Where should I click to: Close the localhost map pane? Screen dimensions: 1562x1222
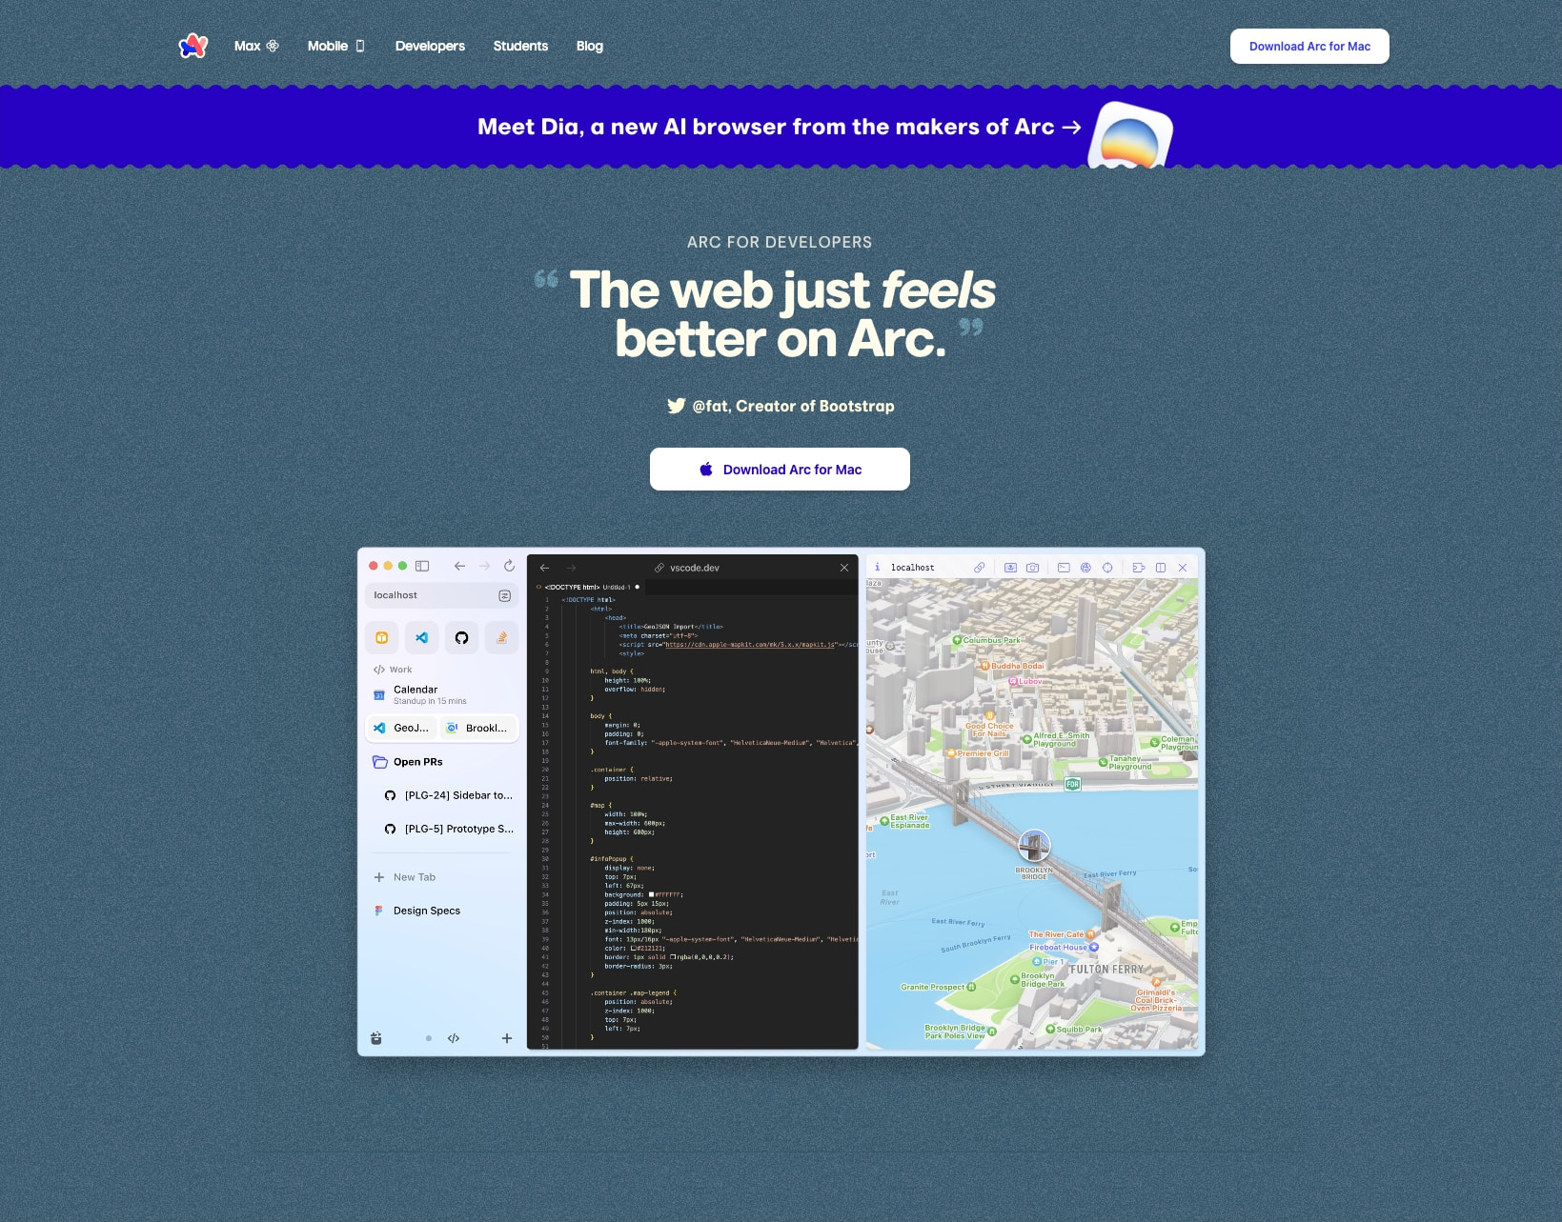click(x=1183, y=568)
